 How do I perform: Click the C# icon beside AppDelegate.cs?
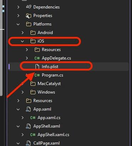37,58
